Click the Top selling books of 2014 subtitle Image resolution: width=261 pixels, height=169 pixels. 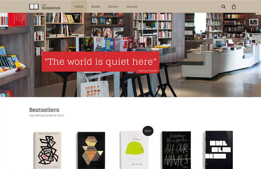point(46,115)
